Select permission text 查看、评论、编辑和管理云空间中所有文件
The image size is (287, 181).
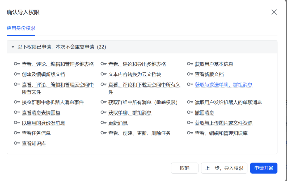point(58,88)
